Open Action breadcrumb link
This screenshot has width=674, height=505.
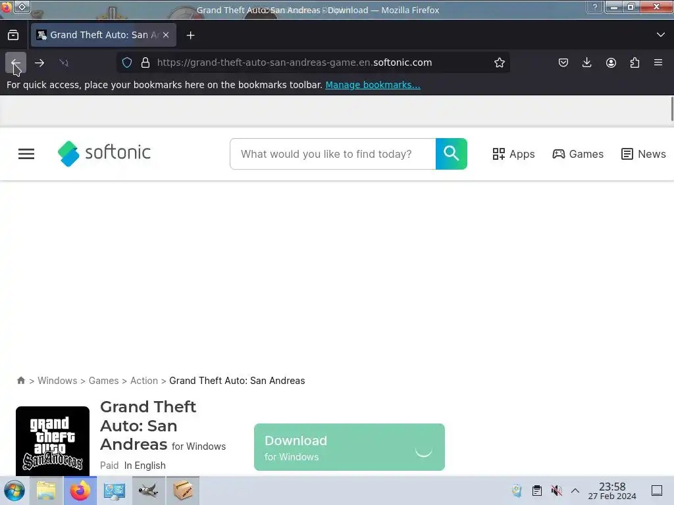[144, 381]
